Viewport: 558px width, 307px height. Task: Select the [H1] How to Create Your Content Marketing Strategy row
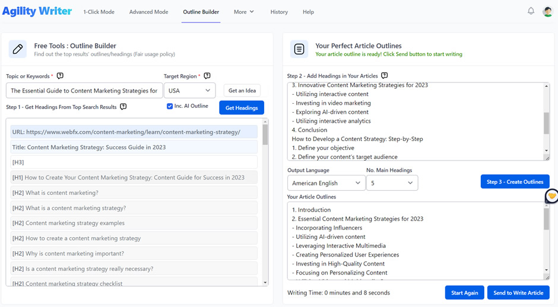pyautogui.click(x=134, y=177)
